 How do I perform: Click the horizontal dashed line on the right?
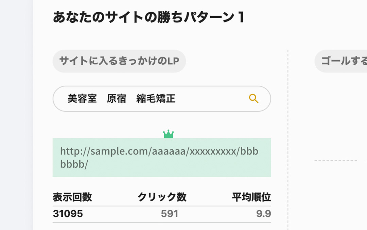pos(336,160)
